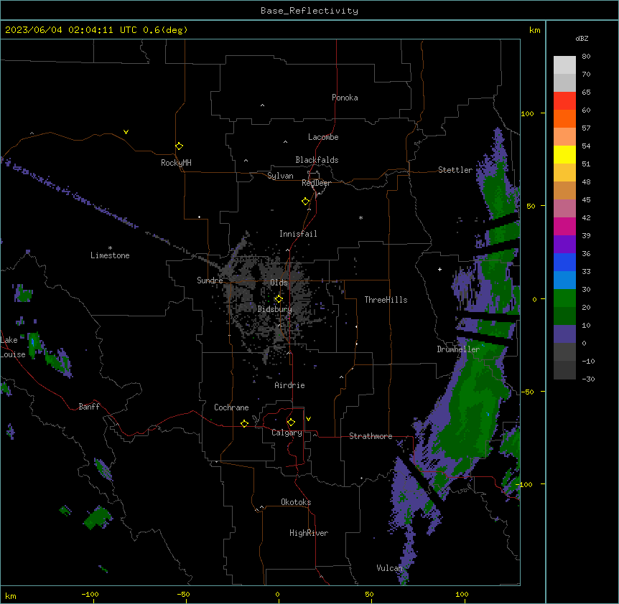Select the 10 dBZ purple legend swatch

(x=564, y=334)
